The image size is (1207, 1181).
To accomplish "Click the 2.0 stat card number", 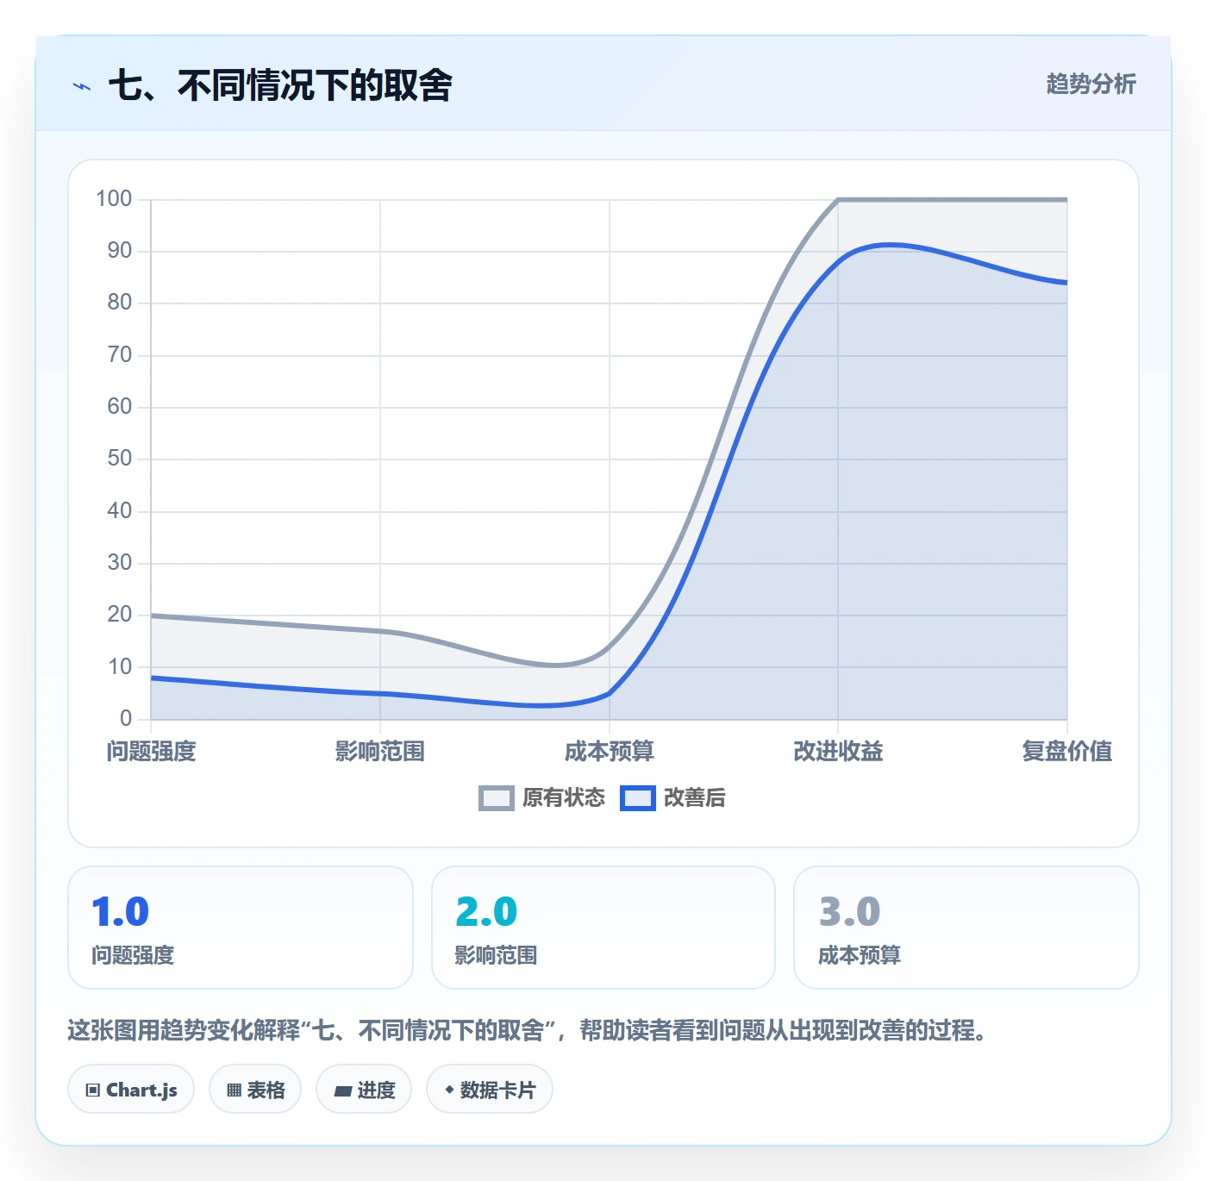I will click(x=486, y=911).
